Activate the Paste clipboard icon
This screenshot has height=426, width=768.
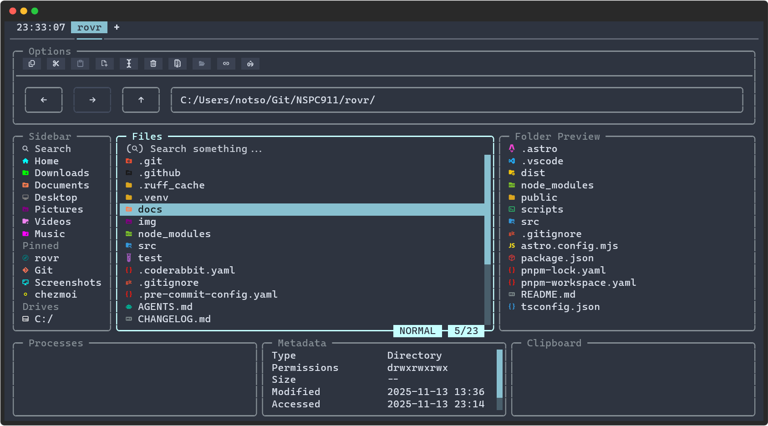(x=80, y=64)
